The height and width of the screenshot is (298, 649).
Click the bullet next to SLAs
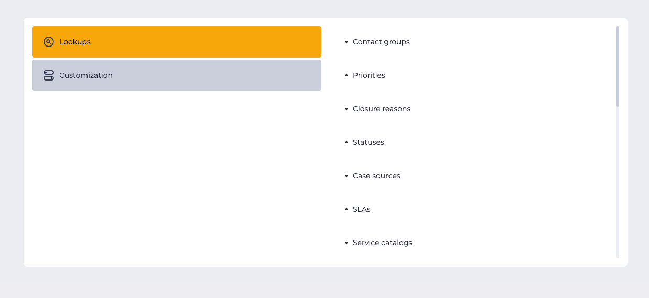pos(347,209)
